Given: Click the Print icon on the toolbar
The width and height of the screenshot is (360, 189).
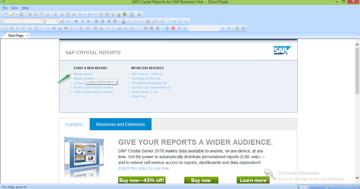Looking at the screenshot, I should (x=30, y=14).
